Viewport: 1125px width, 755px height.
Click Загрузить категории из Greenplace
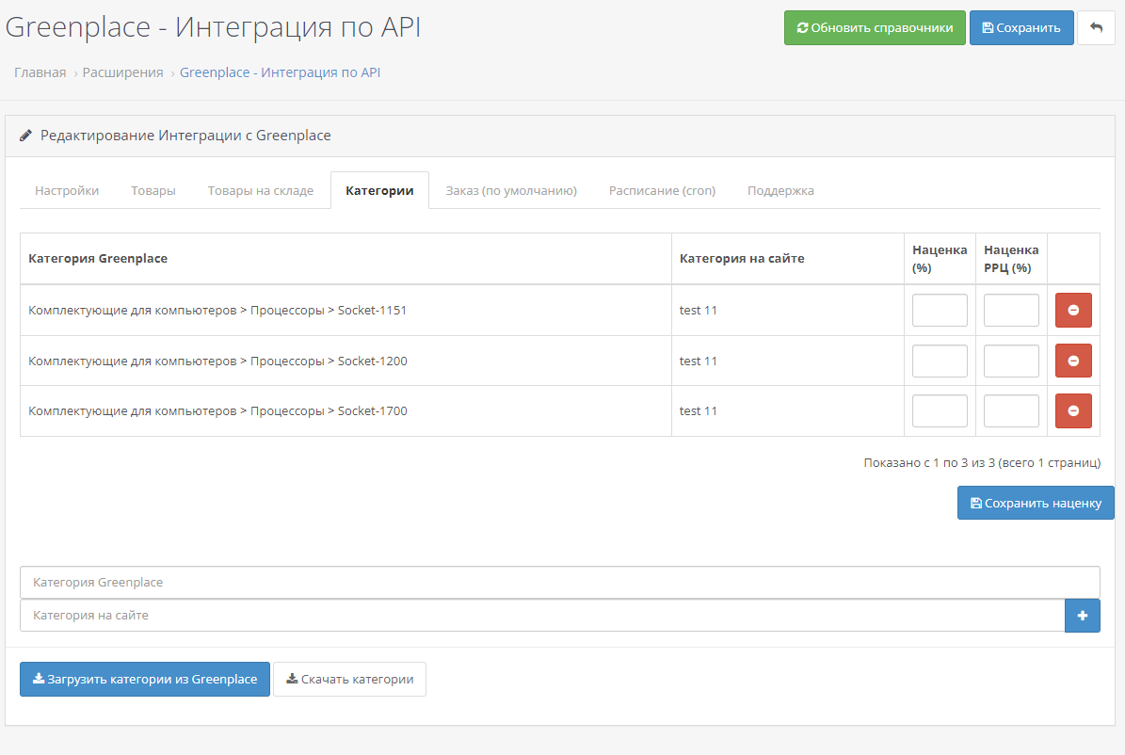click(145, 679)
